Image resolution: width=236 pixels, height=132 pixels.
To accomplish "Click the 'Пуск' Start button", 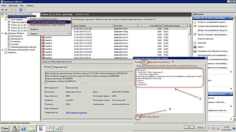I will 5,129.
